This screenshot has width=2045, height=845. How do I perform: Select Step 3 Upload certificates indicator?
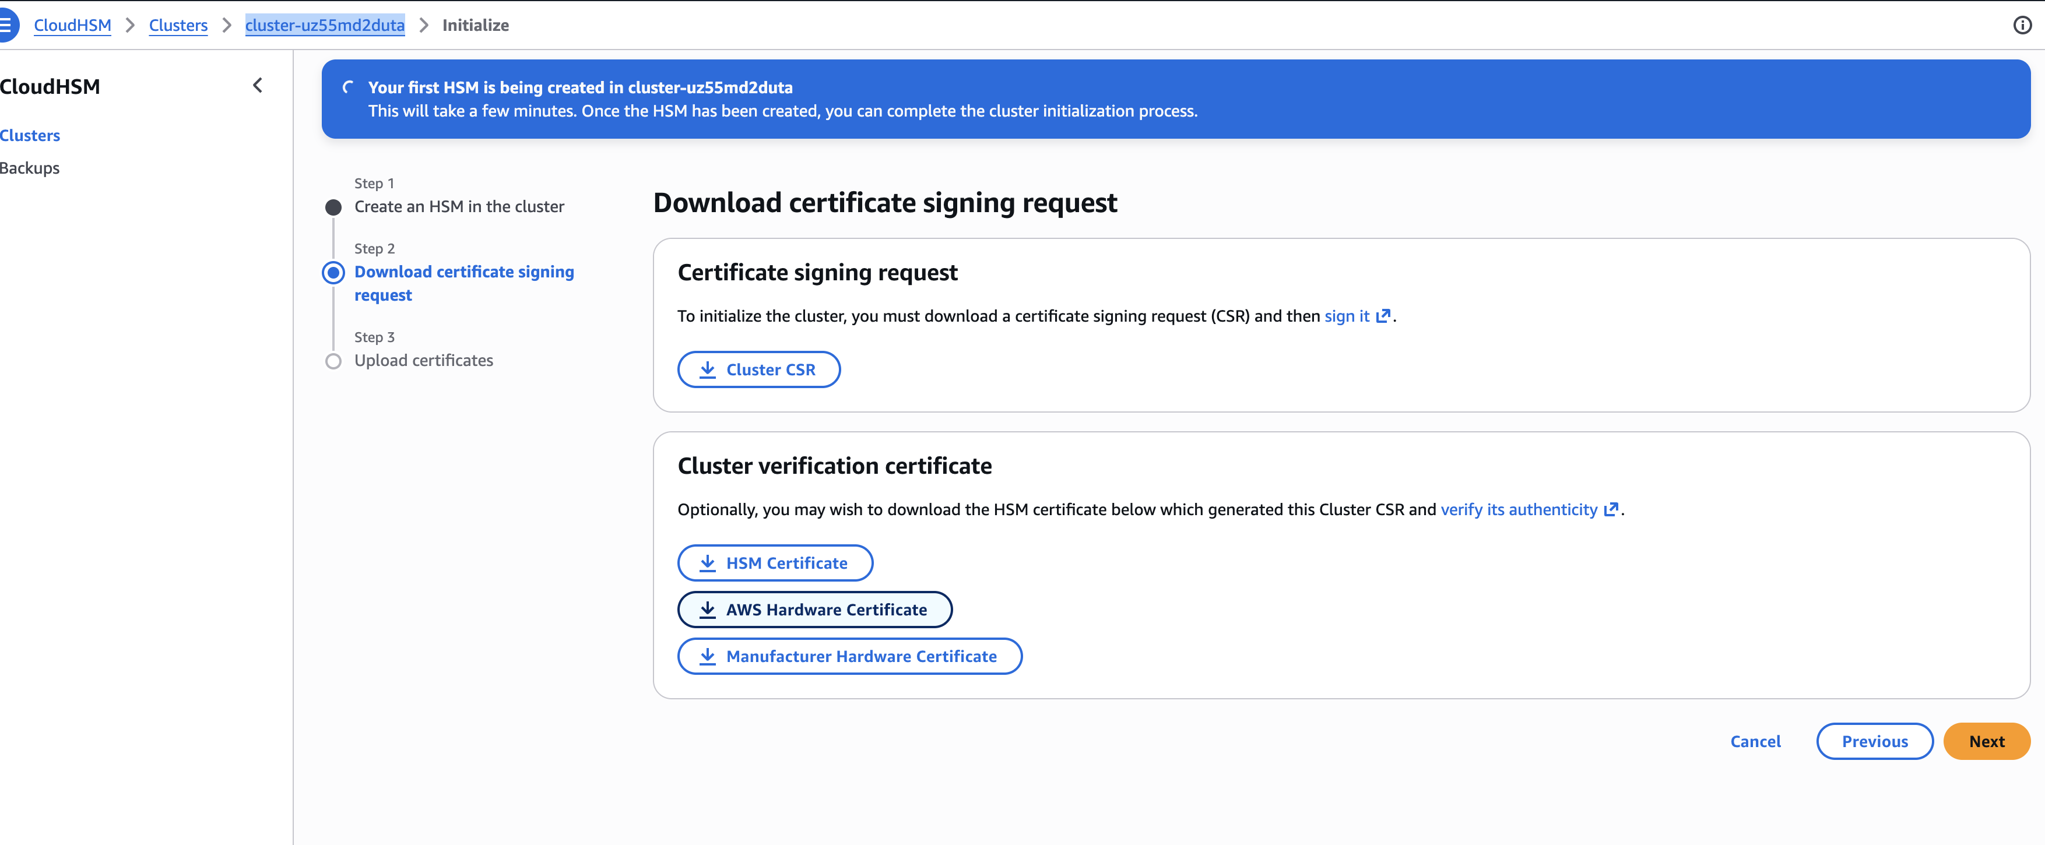333,362
